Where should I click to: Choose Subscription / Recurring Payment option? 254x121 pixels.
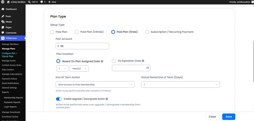[147, 32]
